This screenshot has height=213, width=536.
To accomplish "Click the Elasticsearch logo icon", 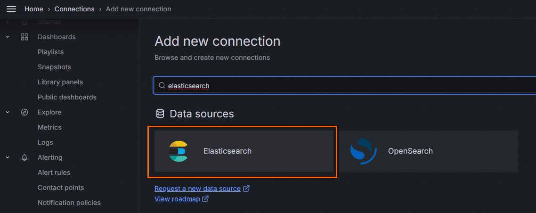I will point(179,151).
